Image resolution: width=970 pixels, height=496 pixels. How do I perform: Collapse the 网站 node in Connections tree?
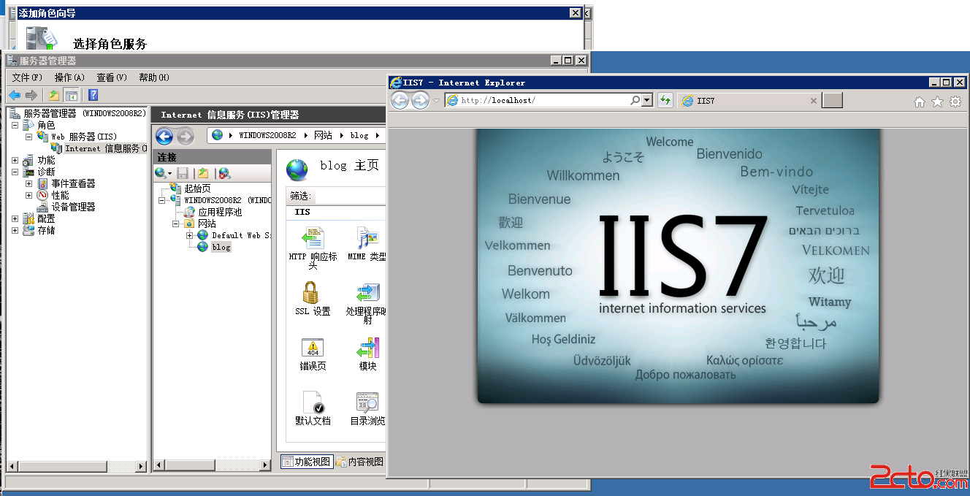point(177,224)
